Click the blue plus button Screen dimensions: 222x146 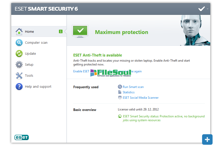(x=207, y=140)
